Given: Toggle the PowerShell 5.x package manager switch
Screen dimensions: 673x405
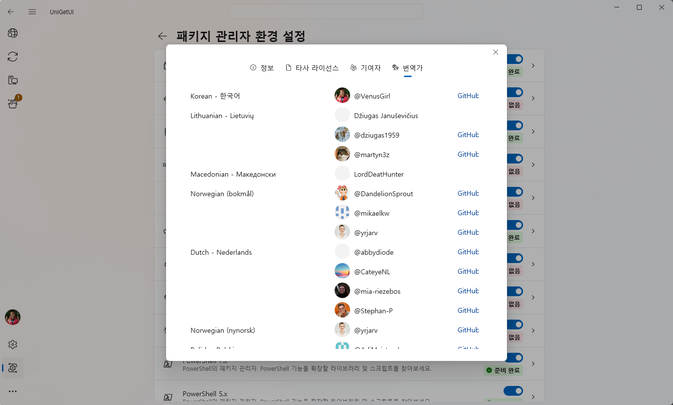Looking at the screenshot, I should pyautogui.click(x=513, y=391).
